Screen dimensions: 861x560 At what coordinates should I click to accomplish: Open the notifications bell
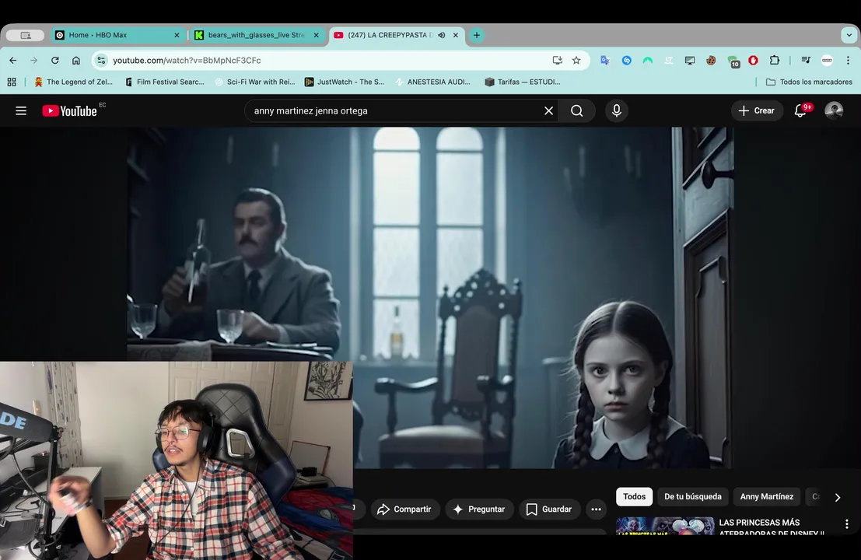[x=800, y=111]
